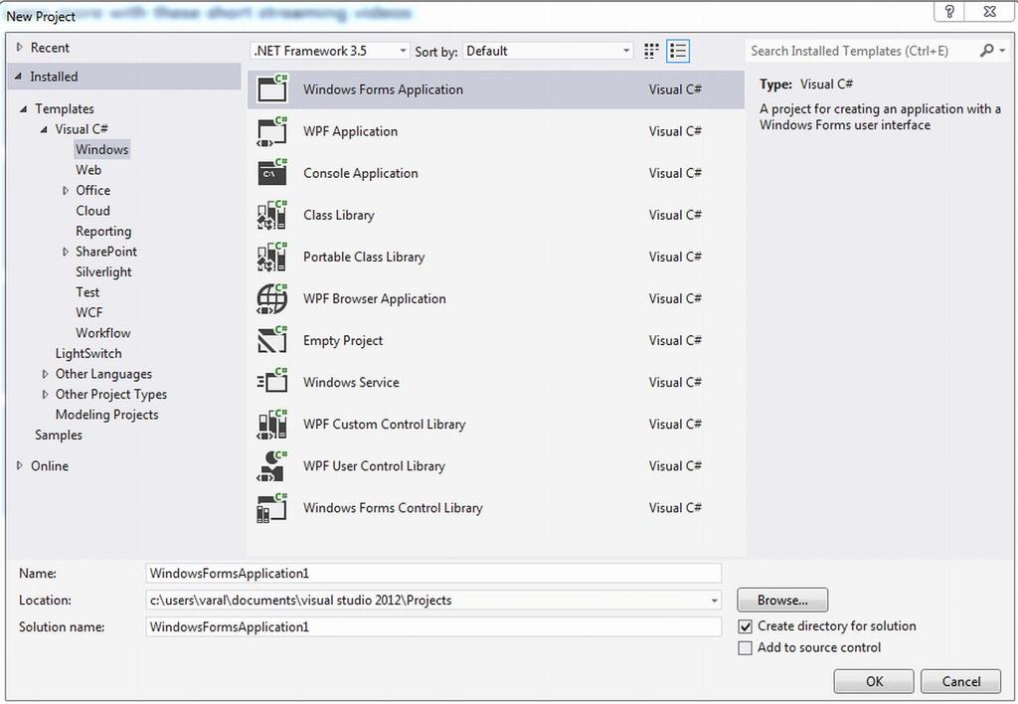Select the Windows category in tree

click(102, 149)
